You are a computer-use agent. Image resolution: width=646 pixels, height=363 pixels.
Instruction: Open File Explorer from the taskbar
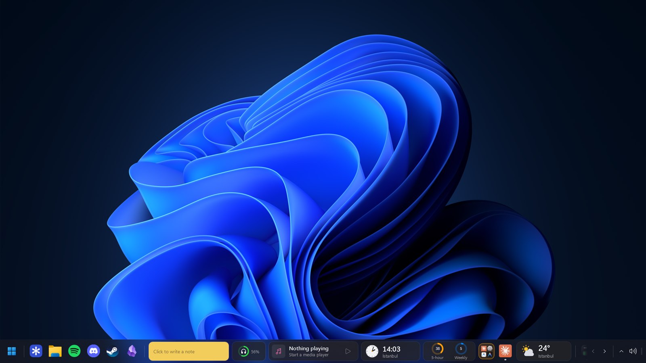coord(55,351)
